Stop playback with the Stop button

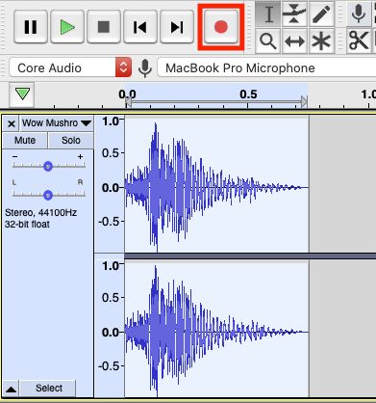pos(104,27)
